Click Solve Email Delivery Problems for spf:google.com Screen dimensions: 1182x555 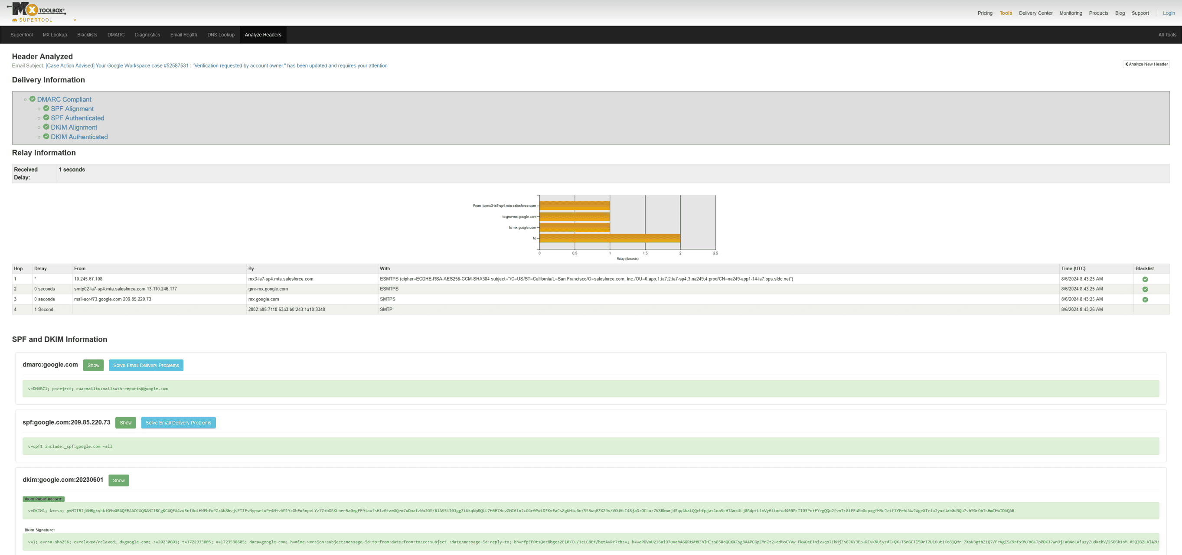(x=179, y=423)
